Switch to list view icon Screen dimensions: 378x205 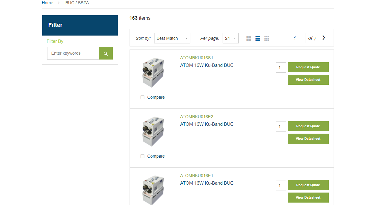tap(258, 38)
